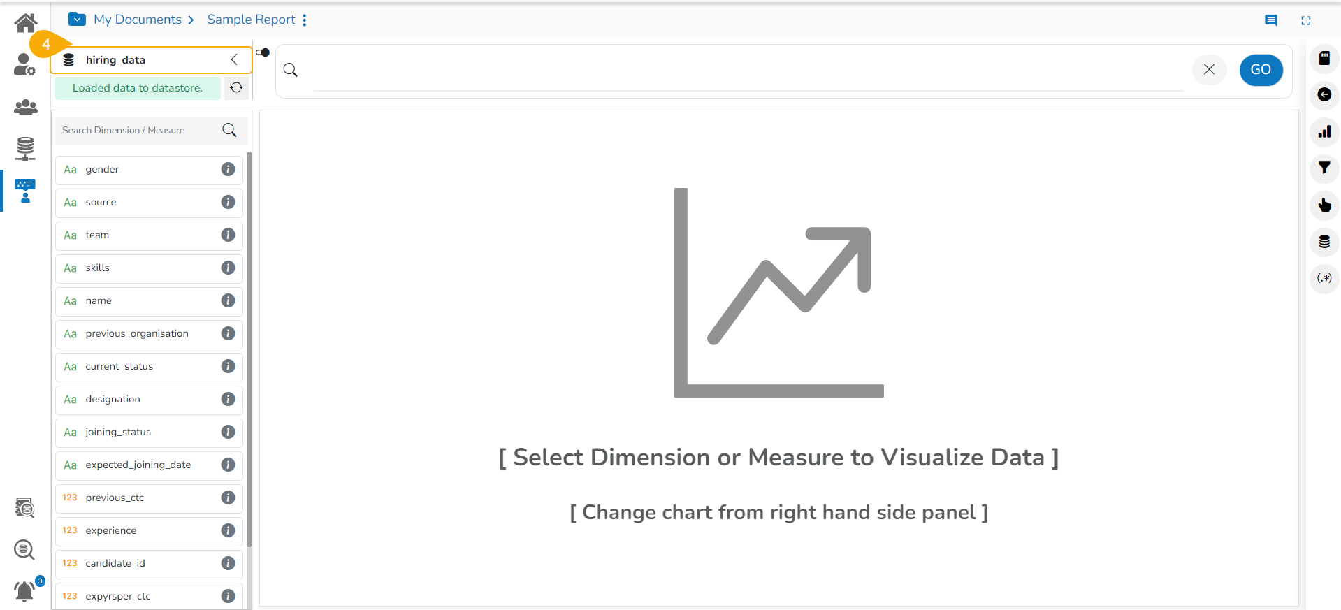Select the team dimension
1341x610 pixels.
[97, 235]
